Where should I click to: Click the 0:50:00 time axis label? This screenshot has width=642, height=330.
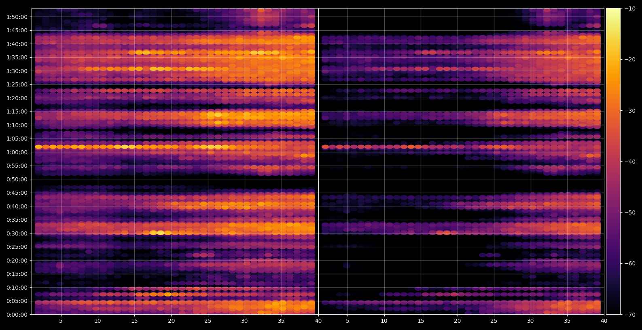[x=17, y=179]
